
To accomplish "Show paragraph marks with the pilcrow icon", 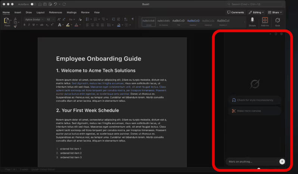I will pyautogui.click(x=133, y=19).
